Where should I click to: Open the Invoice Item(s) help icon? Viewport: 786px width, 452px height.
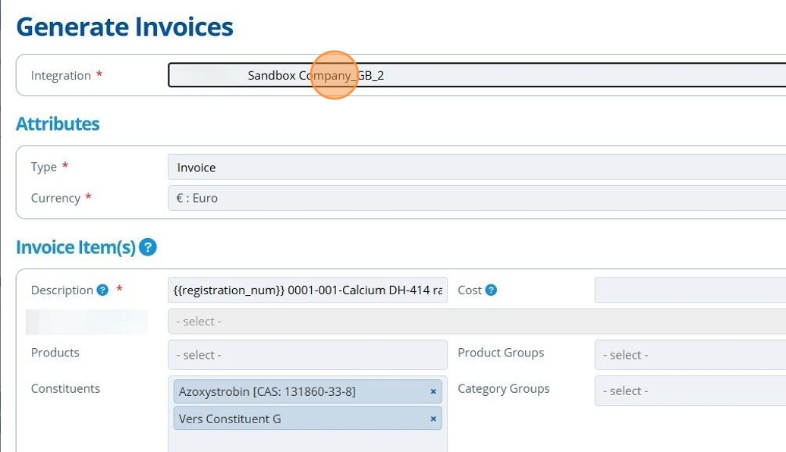tap(148, 247)
